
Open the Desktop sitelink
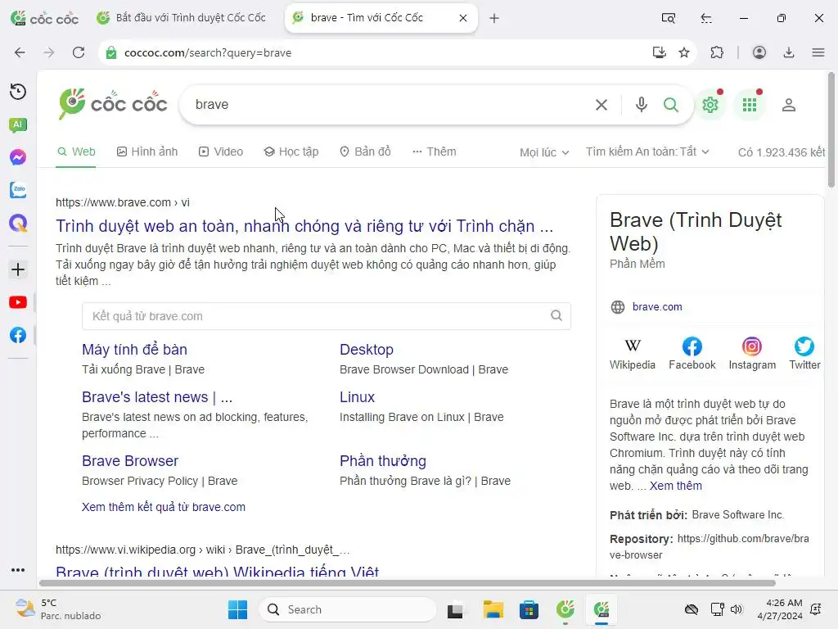[x=367, y=350]
